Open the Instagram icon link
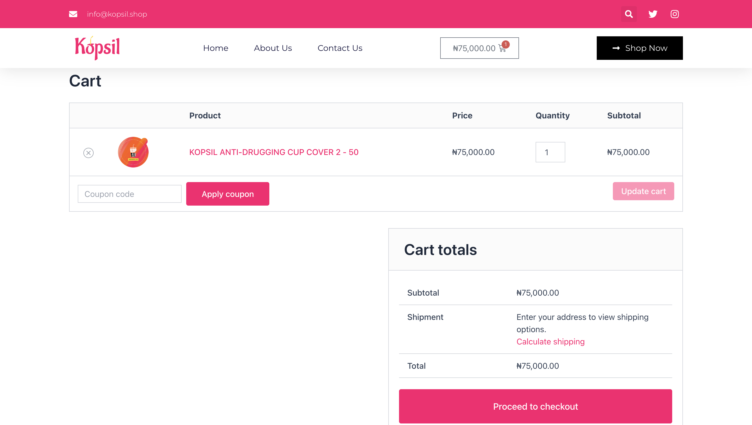 point(675,14)
